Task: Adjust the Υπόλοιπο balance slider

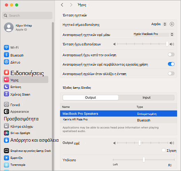Action: point(144,160)
